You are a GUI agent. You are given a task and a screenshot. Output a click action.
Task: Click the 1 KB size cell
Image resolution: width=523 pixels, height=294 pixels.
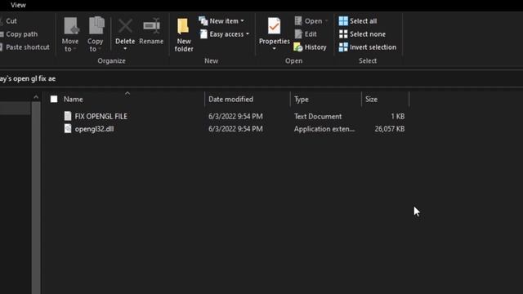(398, 116)
